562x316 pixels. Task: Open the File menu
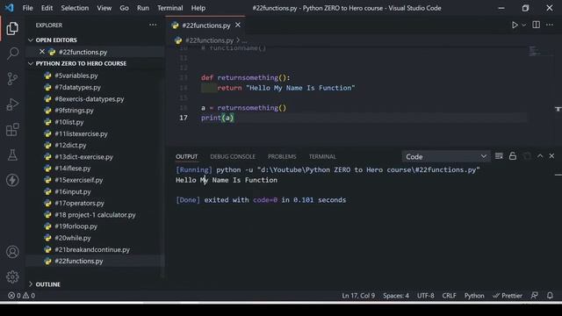27,8
